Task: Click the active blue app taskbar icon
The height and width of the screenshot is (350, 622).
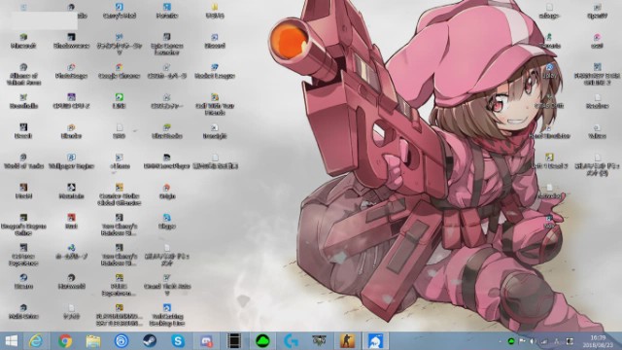Action: coord(375,341)
